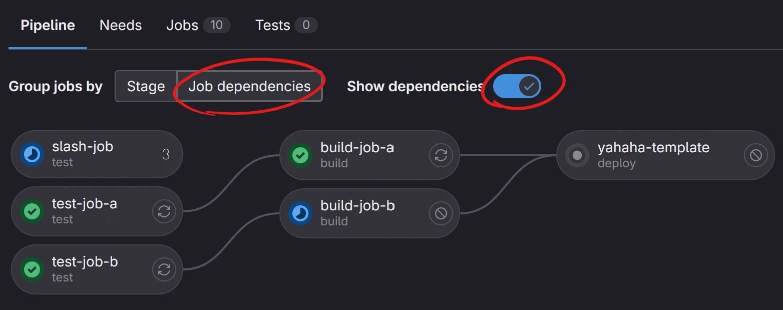Screen dimensions: 783x310
Task: Disable the Show dependencies toggle
Action: click(x=517, y=86)
